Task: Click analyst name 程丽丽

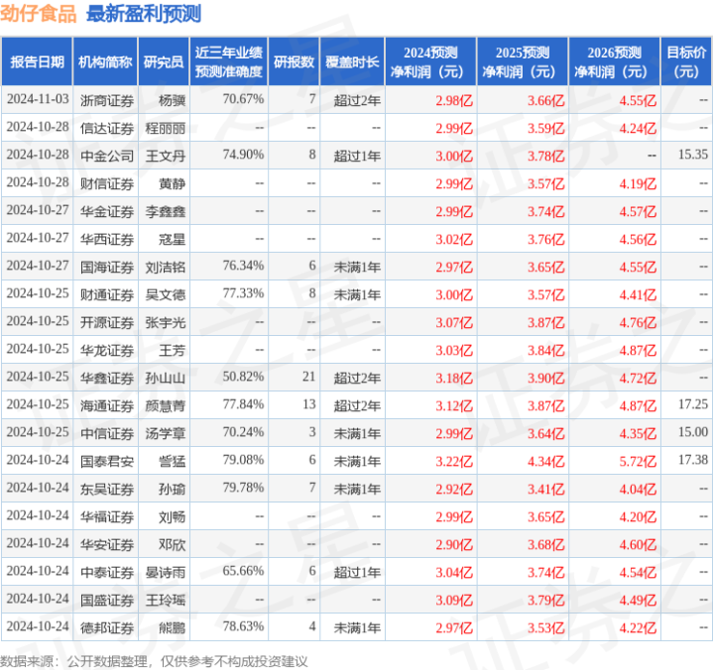Action: coord(165,128)
